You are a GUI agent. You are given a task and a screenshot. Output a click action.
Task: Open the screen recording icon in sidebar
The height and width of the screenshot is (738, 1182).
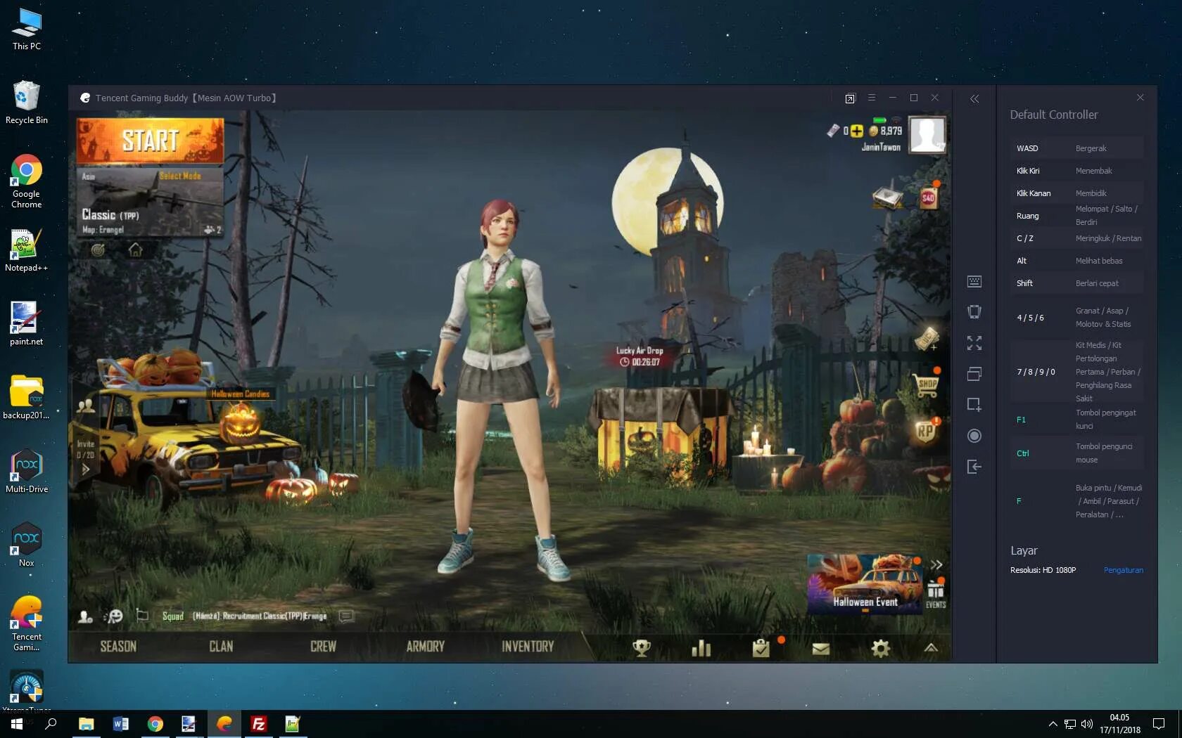(x=974, y=436)
